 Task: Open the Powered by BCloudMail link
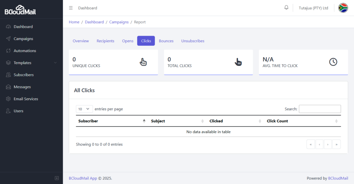tap(338, 178)
